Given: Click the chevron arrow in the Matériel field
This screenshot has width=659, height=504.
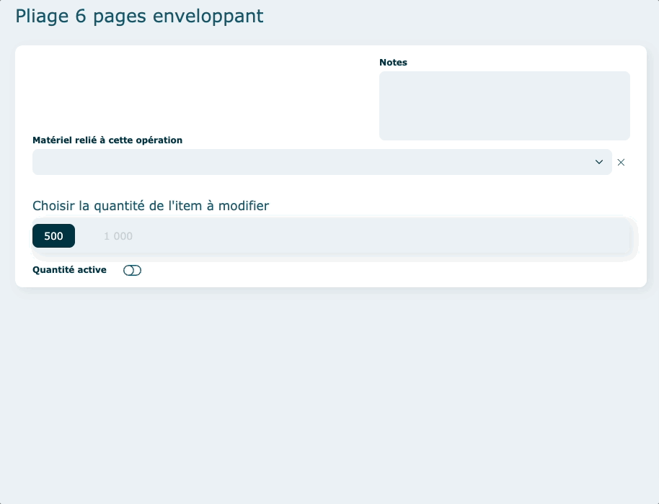Looking at the screenshot, I should 598,162.
